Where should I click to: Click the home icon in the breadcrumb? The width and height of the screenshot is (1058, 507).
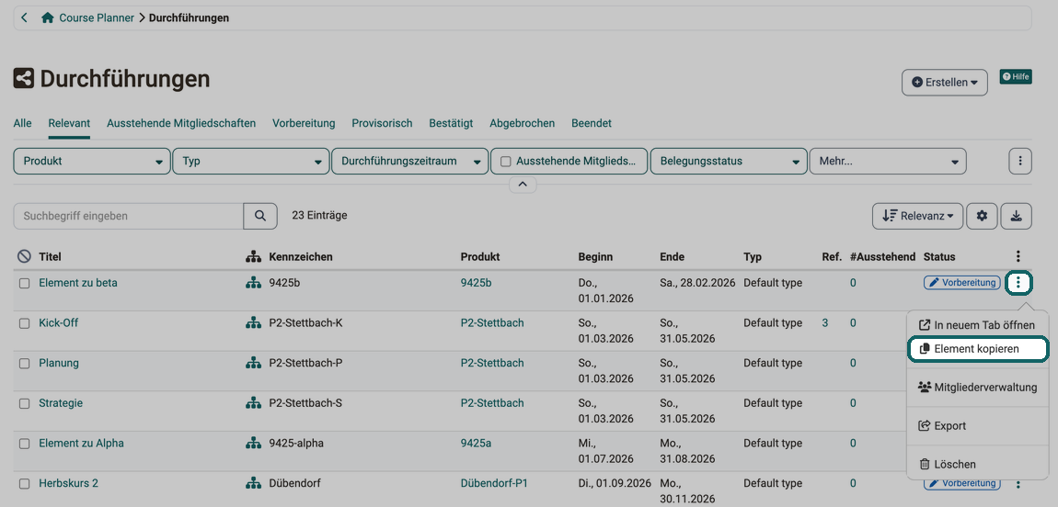coord(47,18)
